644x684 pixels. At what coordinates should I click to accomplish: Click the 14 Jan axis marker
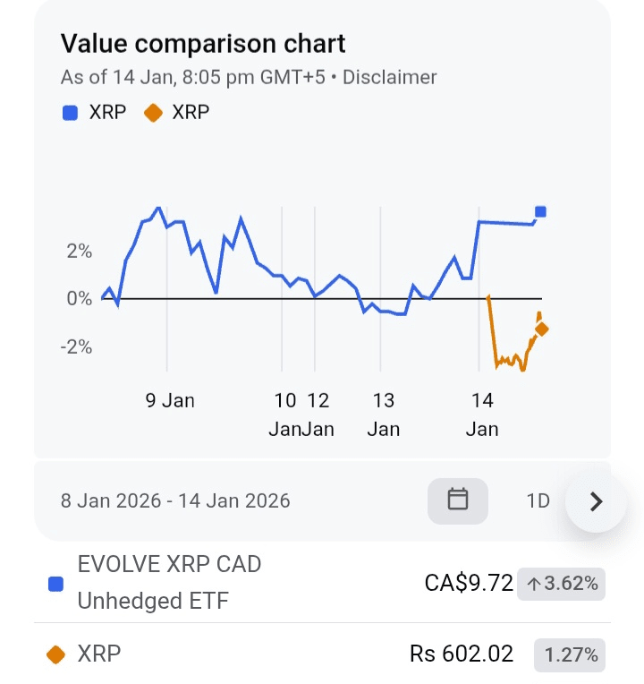(x=482, y=414)
